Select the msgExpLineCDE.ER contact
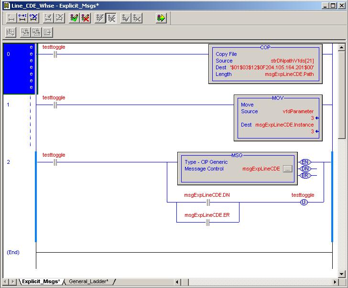Screen dimensions: 348x288 pyautogui.click(x=208, y=223)
